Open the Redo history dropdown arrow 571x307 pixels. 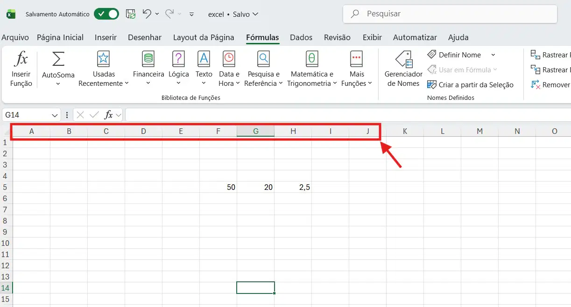click(x=180, y=14)
